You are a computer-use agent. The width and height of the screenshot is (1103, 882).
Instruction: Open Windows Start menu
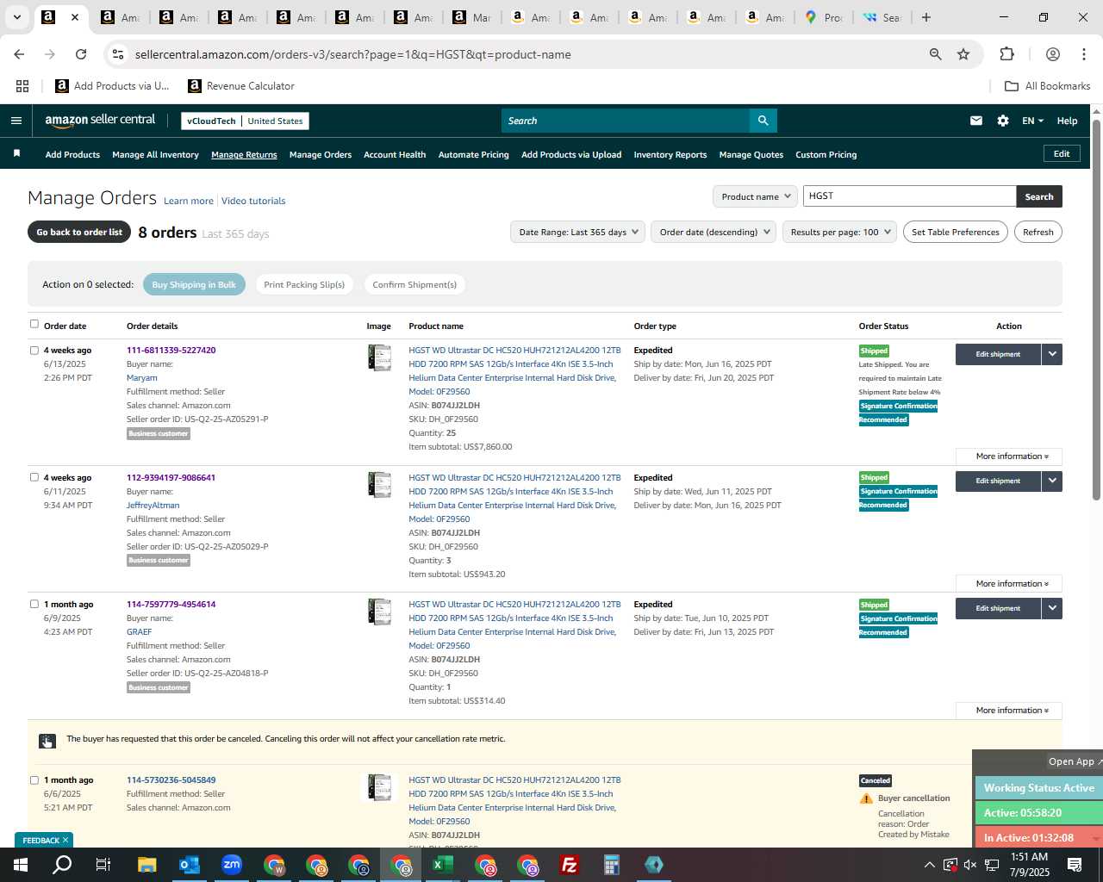[x=21, y=865]
